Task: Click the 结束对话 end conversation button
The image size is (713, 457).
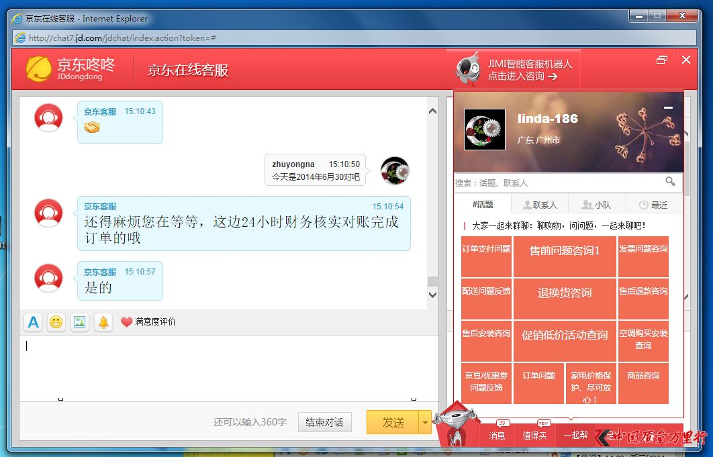Action: (324, 422)
